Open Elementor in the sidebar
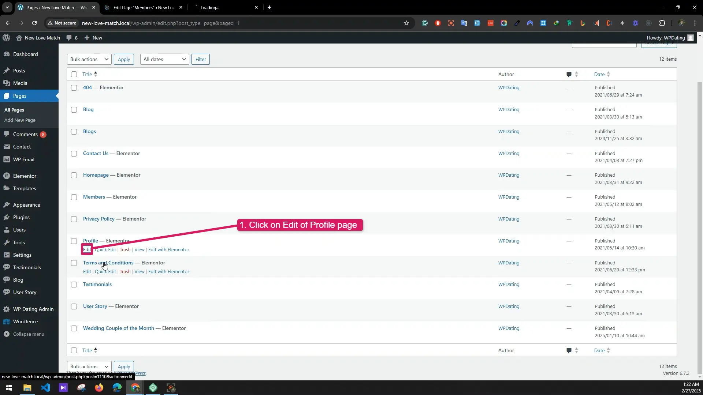This screenshot has height=395, width=703. [x=25, y=176]
